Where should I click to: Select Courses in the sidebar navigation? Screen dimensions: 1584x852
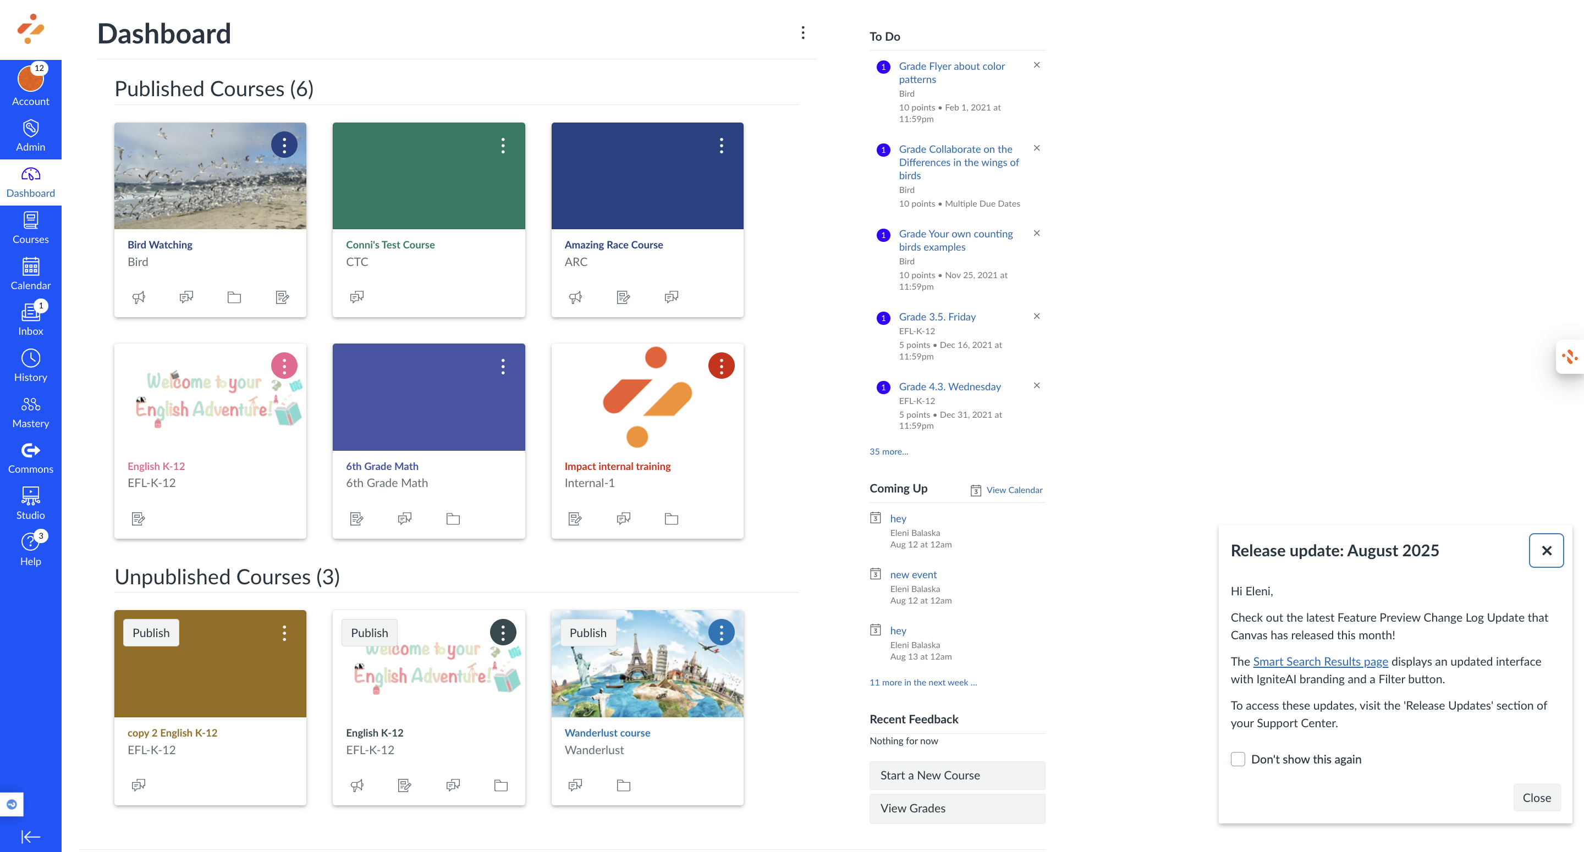tap(31, 227)
